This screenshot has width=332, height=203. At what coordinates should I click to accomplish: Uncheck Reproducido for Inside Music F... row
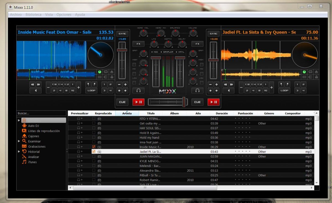[94, 147]
